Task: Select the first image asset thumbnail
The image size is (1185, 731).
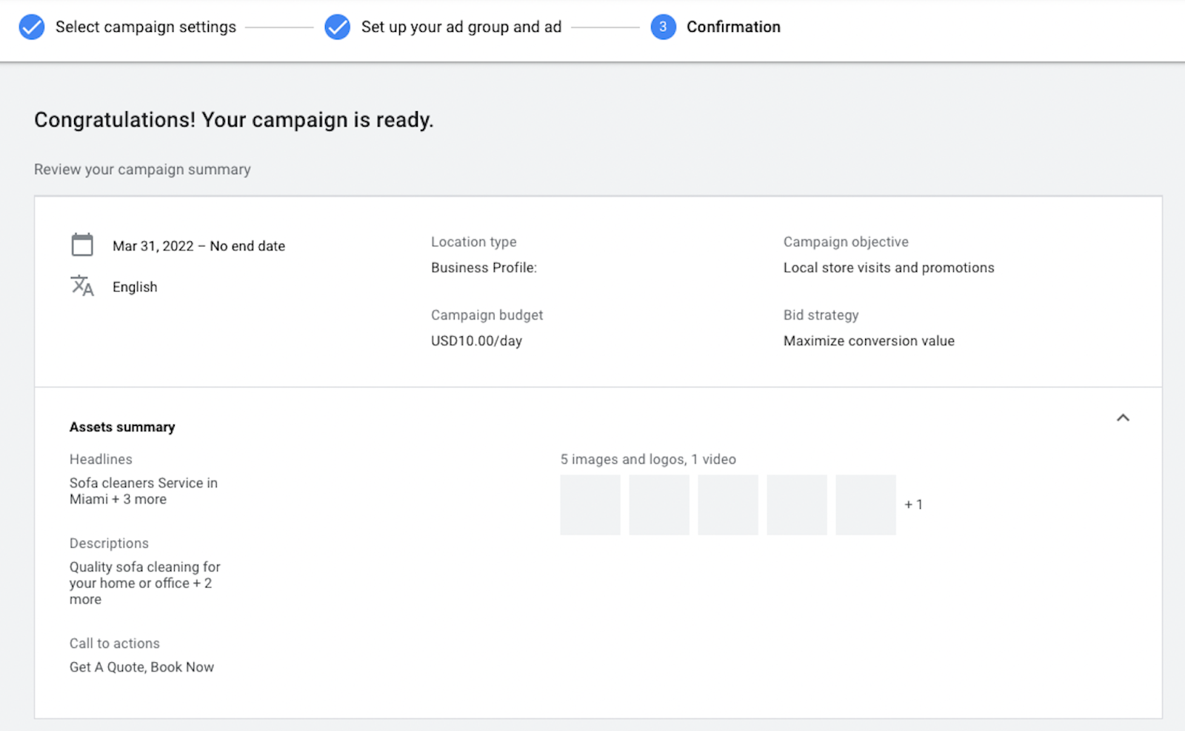Action: pos(590,505)
